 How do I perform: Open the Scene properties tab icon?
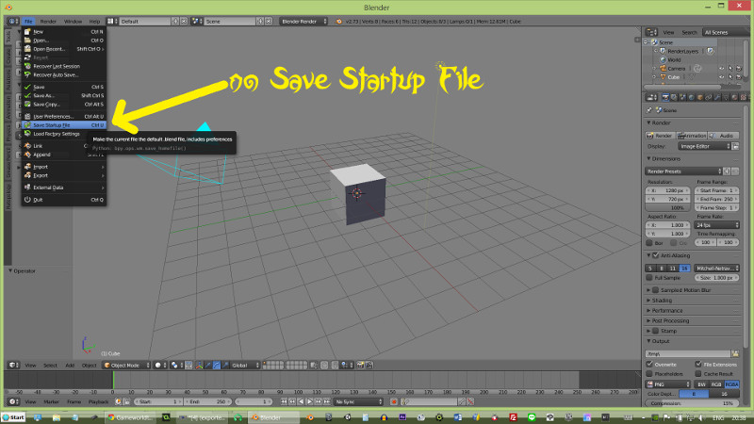pyautogui.click(x=682, y=97)
